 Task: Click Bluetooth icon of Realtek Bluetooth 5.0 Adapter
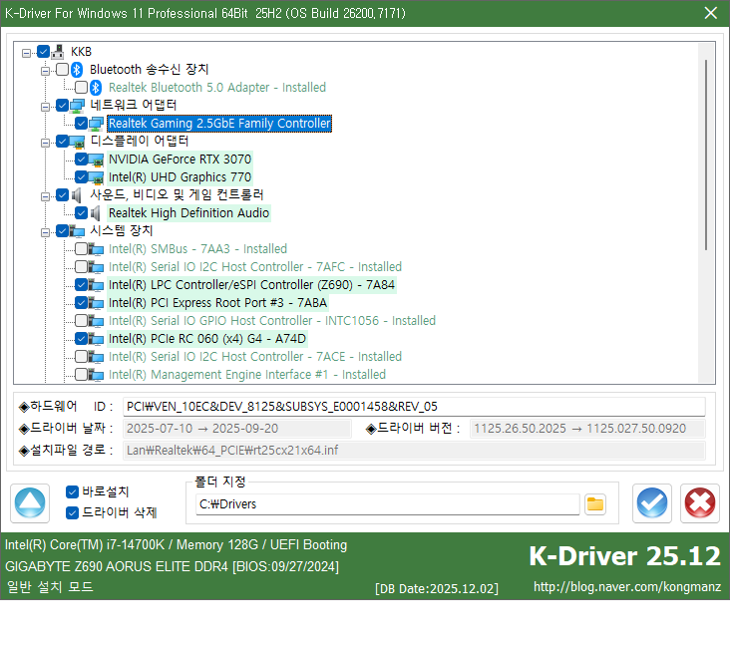coord(96,88)
